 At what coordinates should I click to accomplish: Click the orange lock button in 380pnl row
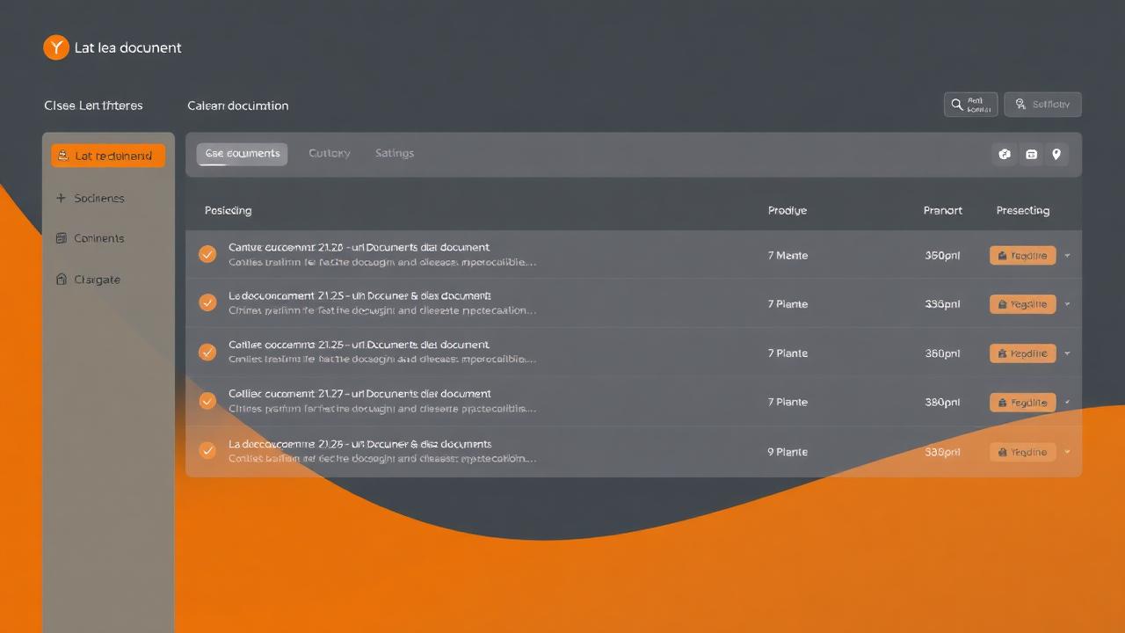pos(1022,403)
